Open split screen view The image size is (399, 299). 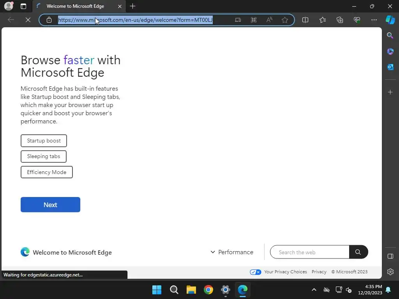305,20
